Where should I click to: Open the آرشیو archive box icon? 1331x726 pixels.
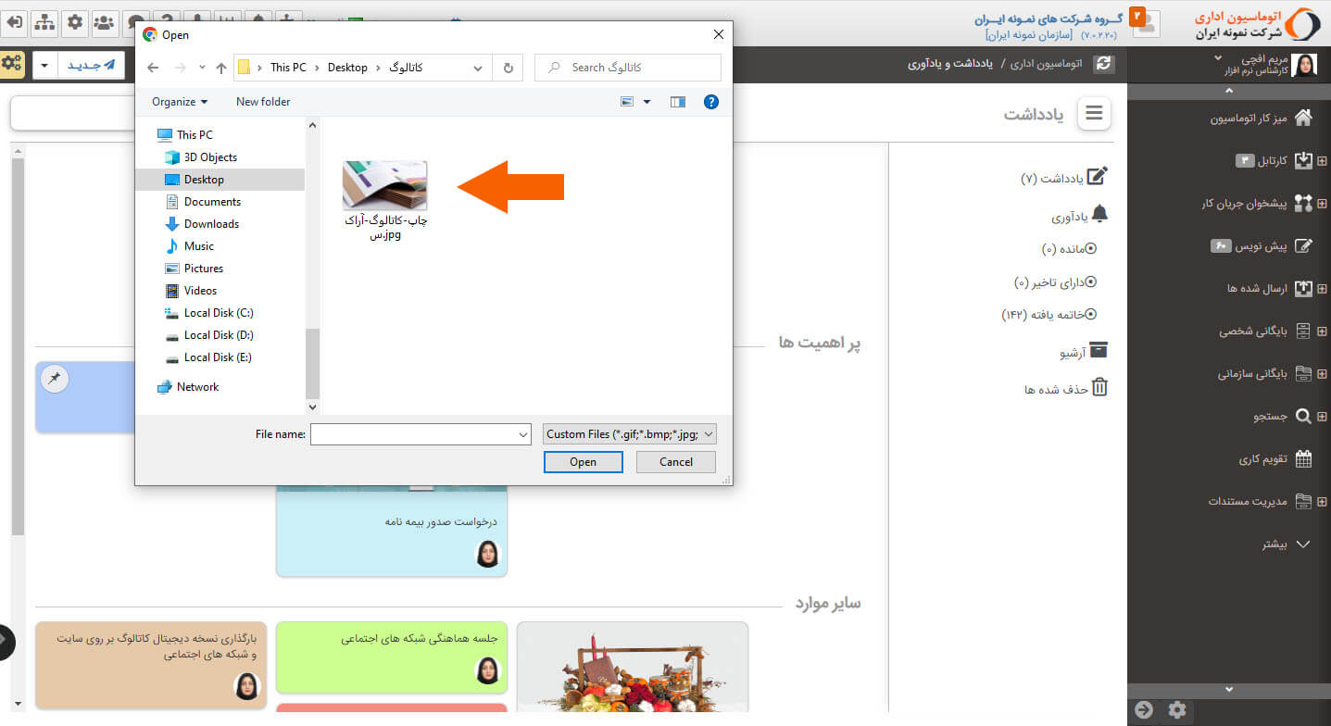1099,352
